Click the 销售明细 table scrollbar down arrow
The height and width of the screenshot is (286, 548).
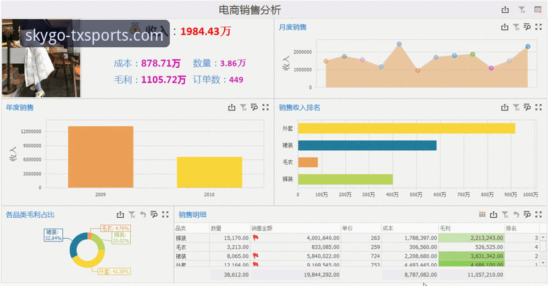(x=543, y=262)
